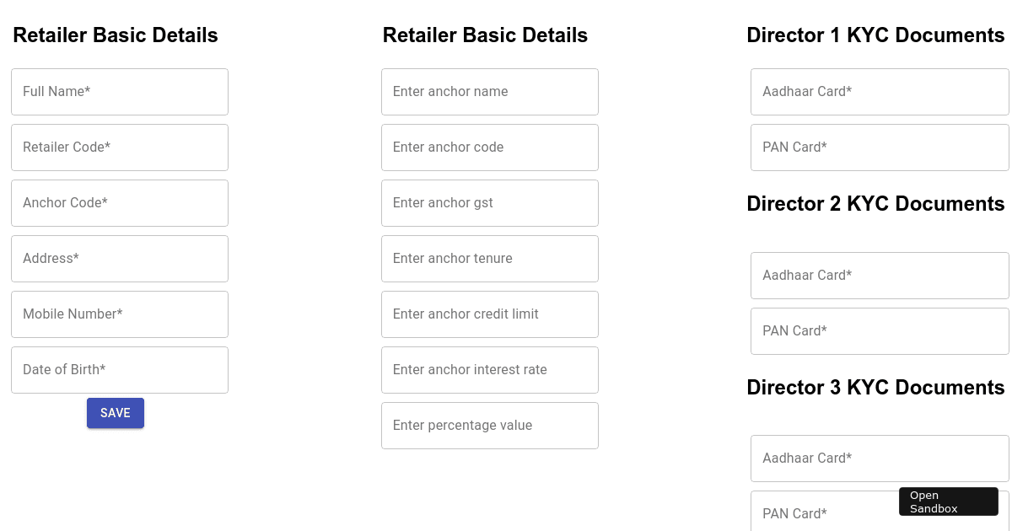Click Director 3 Aadhaar Card field
The height and width of the screenshot is (531, 1012).
(879, 459)
